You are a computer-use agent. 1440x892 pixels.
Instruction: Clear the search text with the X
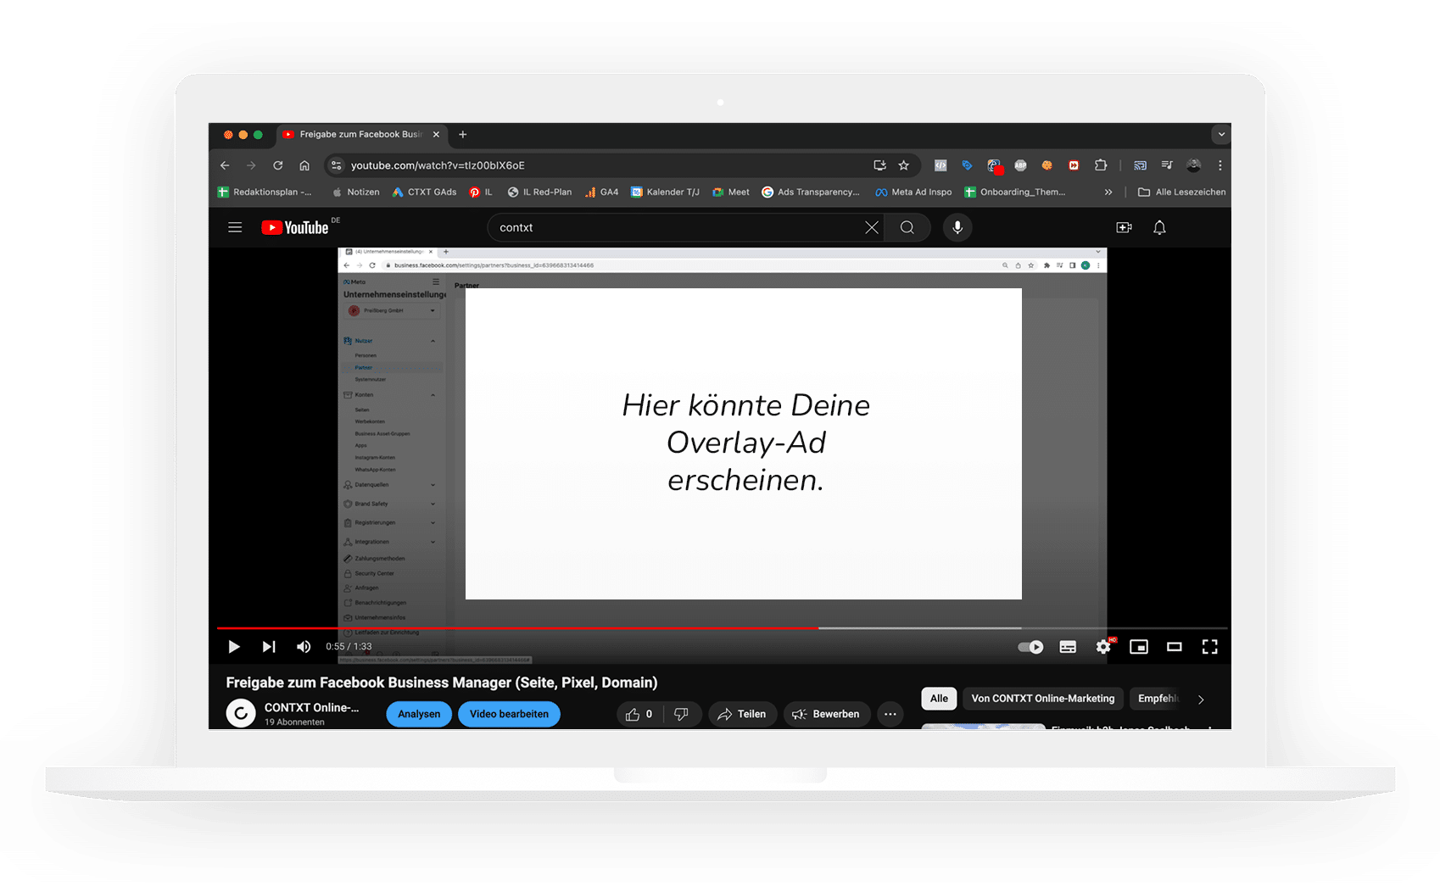click(871, 227)
